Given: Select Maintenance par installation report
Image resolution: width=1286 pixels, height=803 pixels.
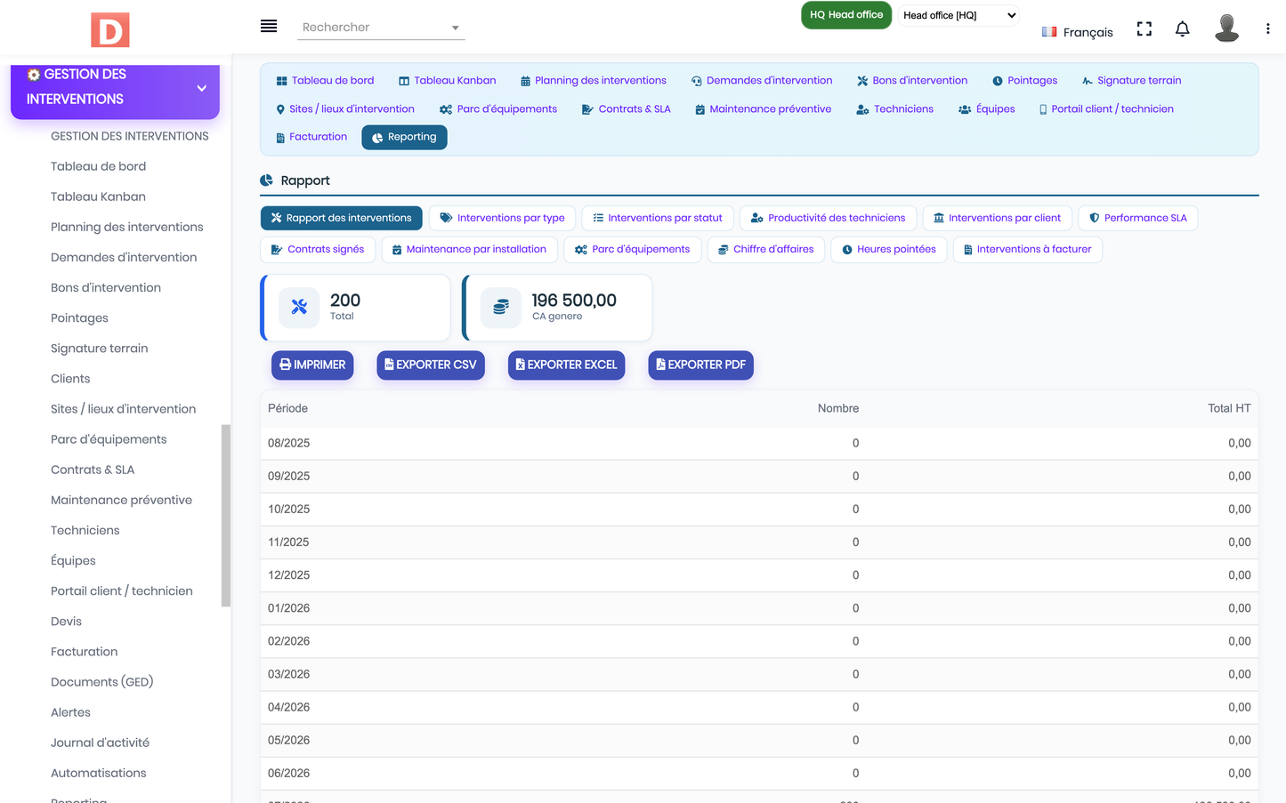Looking at the screenshot, I should (x=469, y=250).
